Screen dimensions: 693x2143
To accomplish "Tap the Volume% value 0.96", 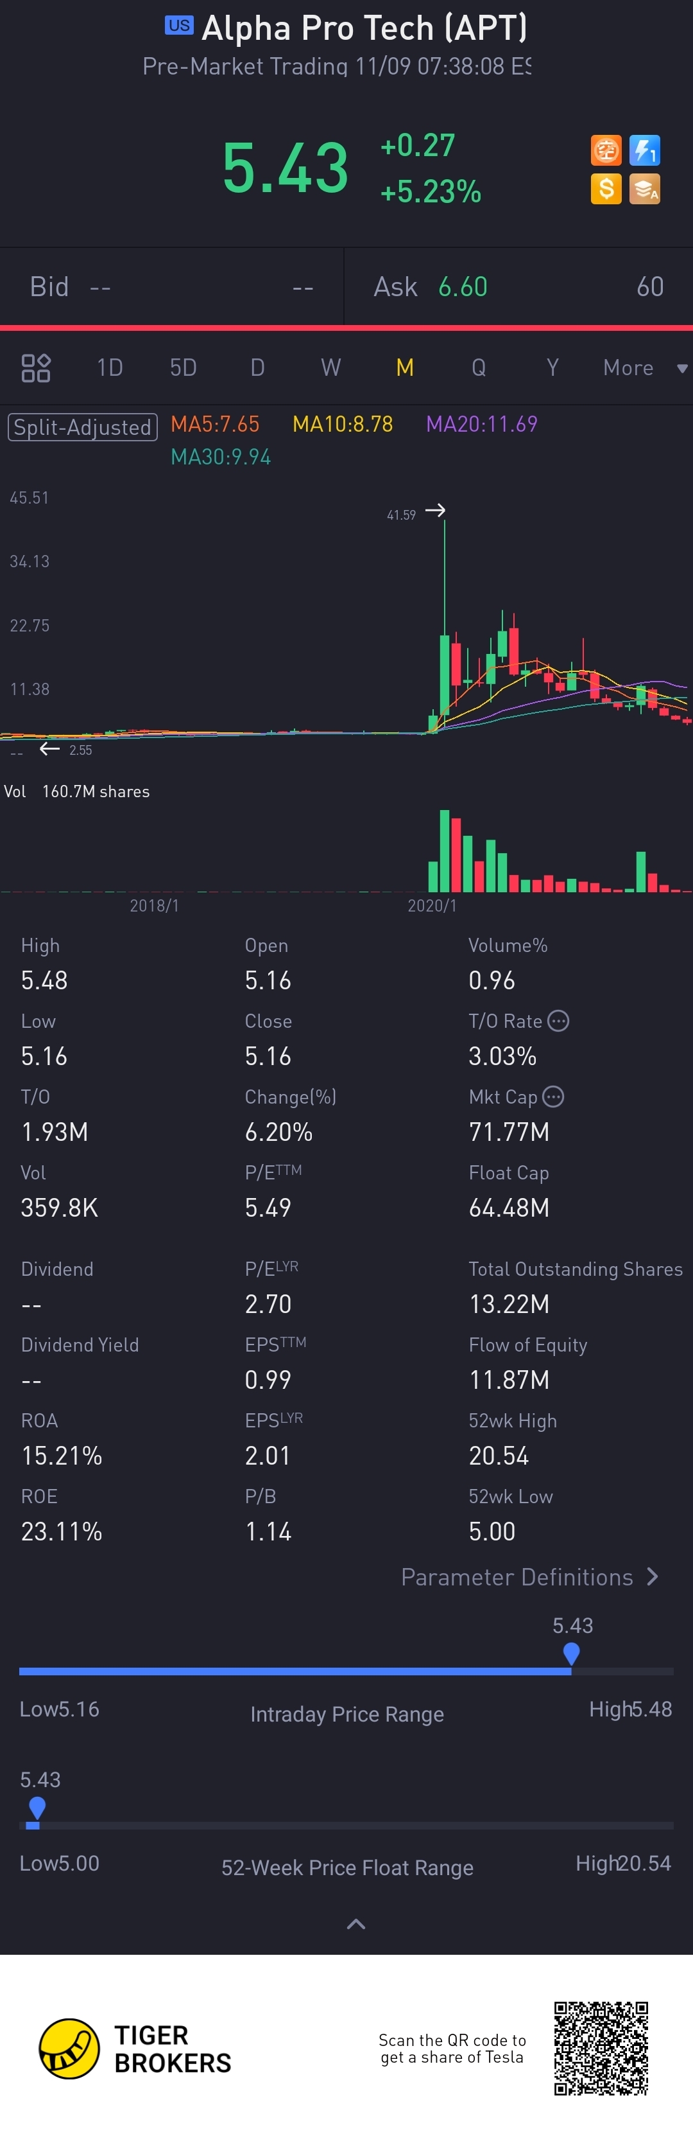I will pos(492,980).
